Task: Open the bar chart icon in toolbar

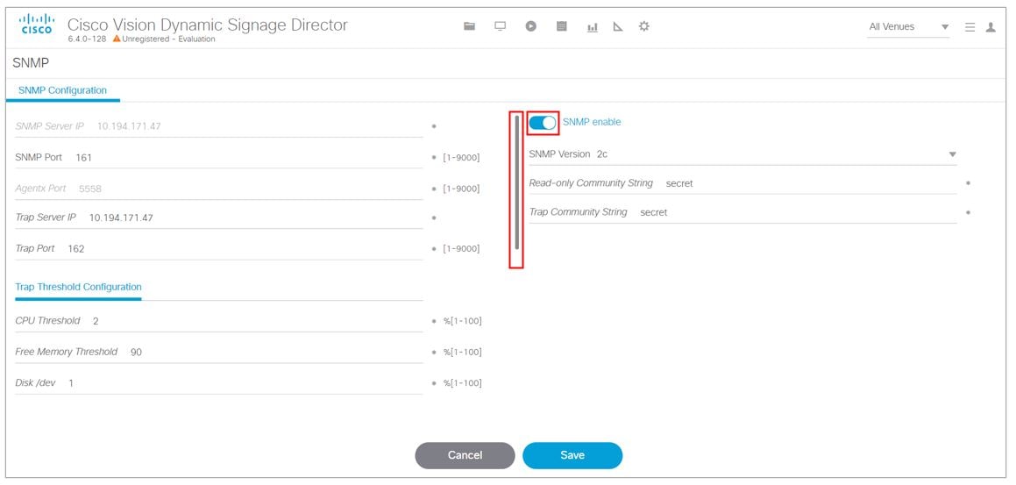Action: (593, 27)
